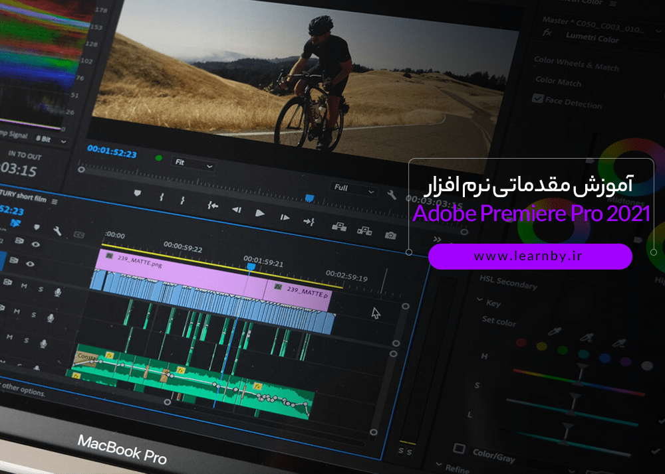Select the white Set color swatch
This screenshot has height=474, width=665.
(647, 365)
